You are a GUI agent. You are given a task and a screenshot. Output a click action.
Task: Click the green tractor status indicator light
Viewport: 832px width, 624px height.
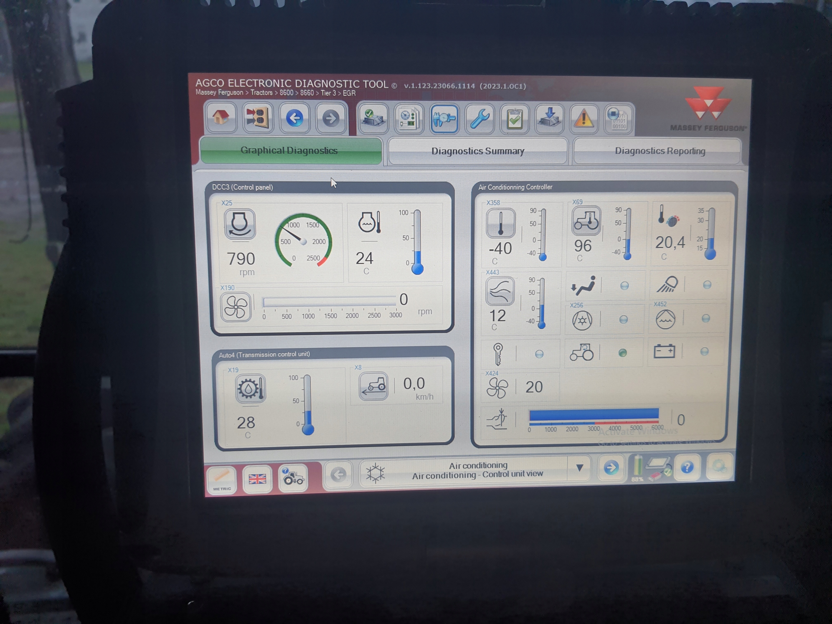point(622,353)
